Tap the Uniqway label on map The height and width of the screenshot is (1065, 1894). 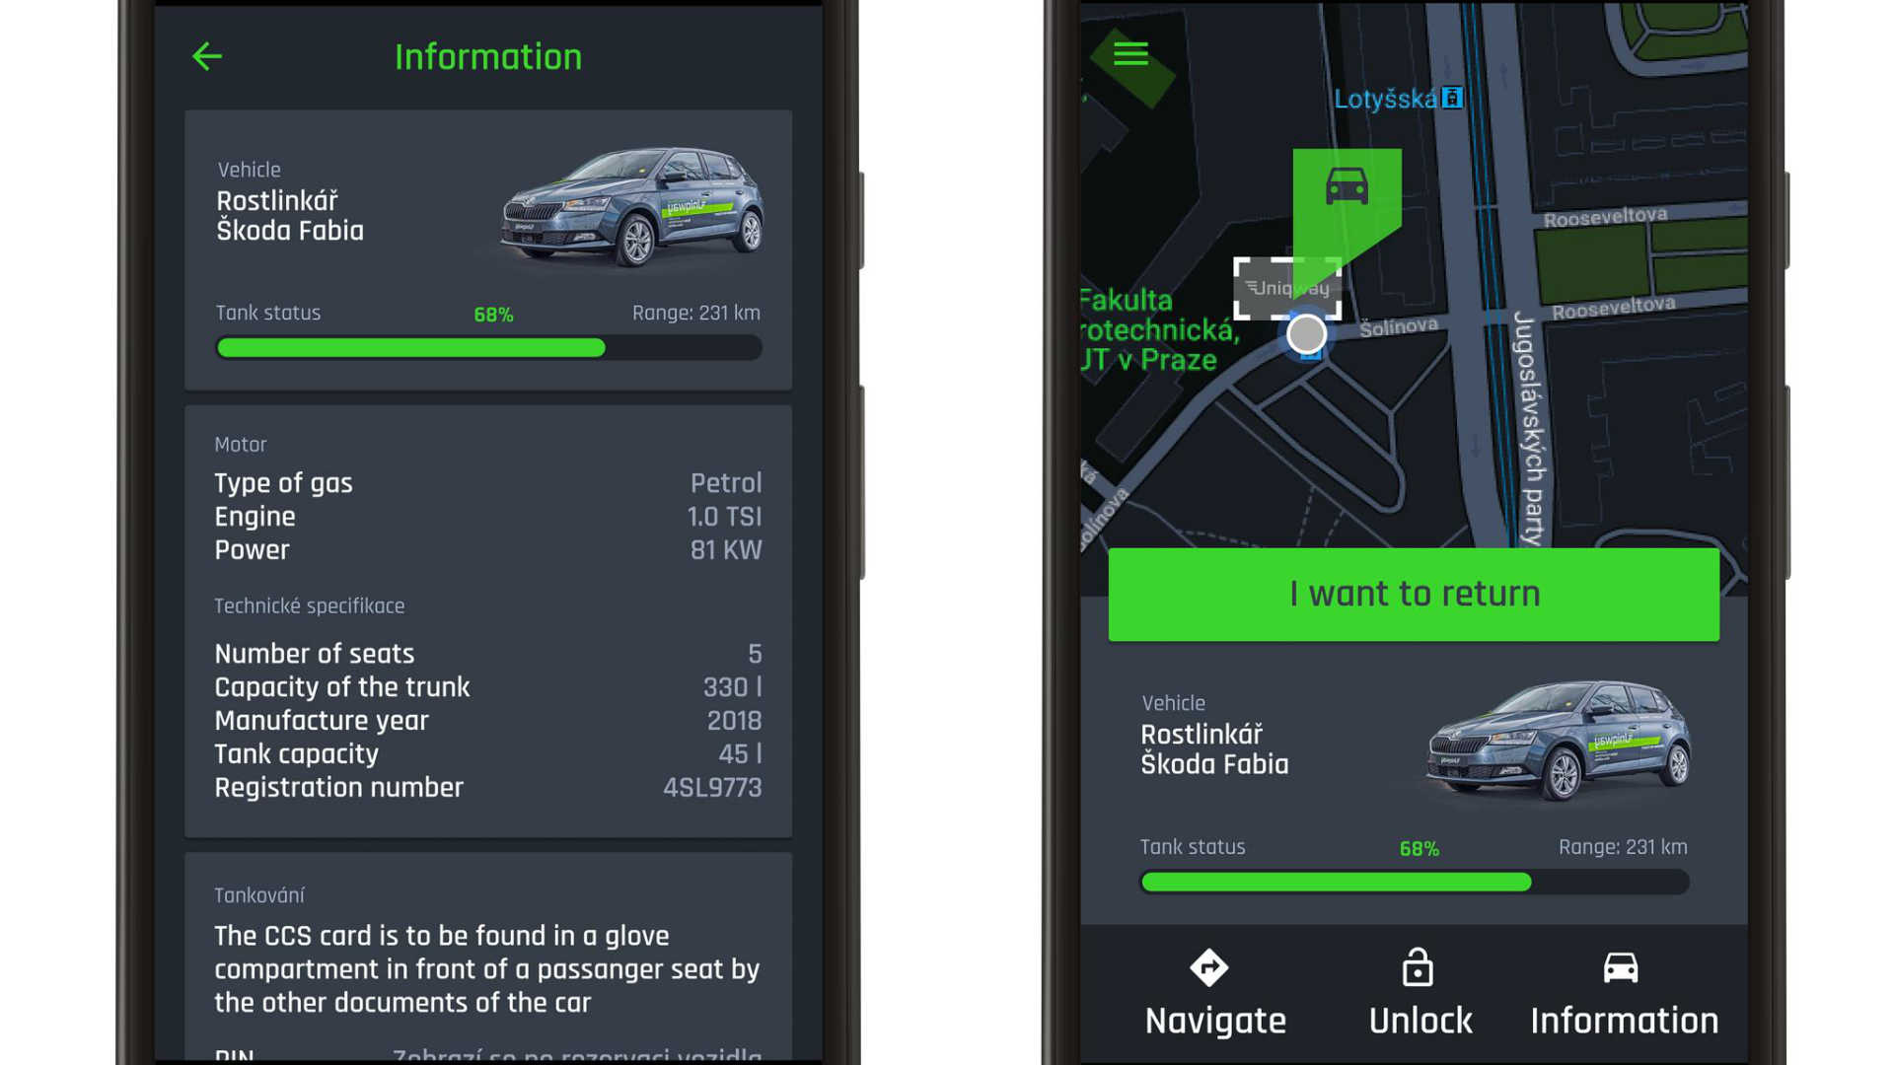point(1287,287)
